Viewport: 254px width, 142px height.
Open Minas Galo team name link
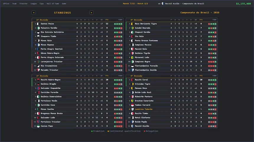[46, 40]
